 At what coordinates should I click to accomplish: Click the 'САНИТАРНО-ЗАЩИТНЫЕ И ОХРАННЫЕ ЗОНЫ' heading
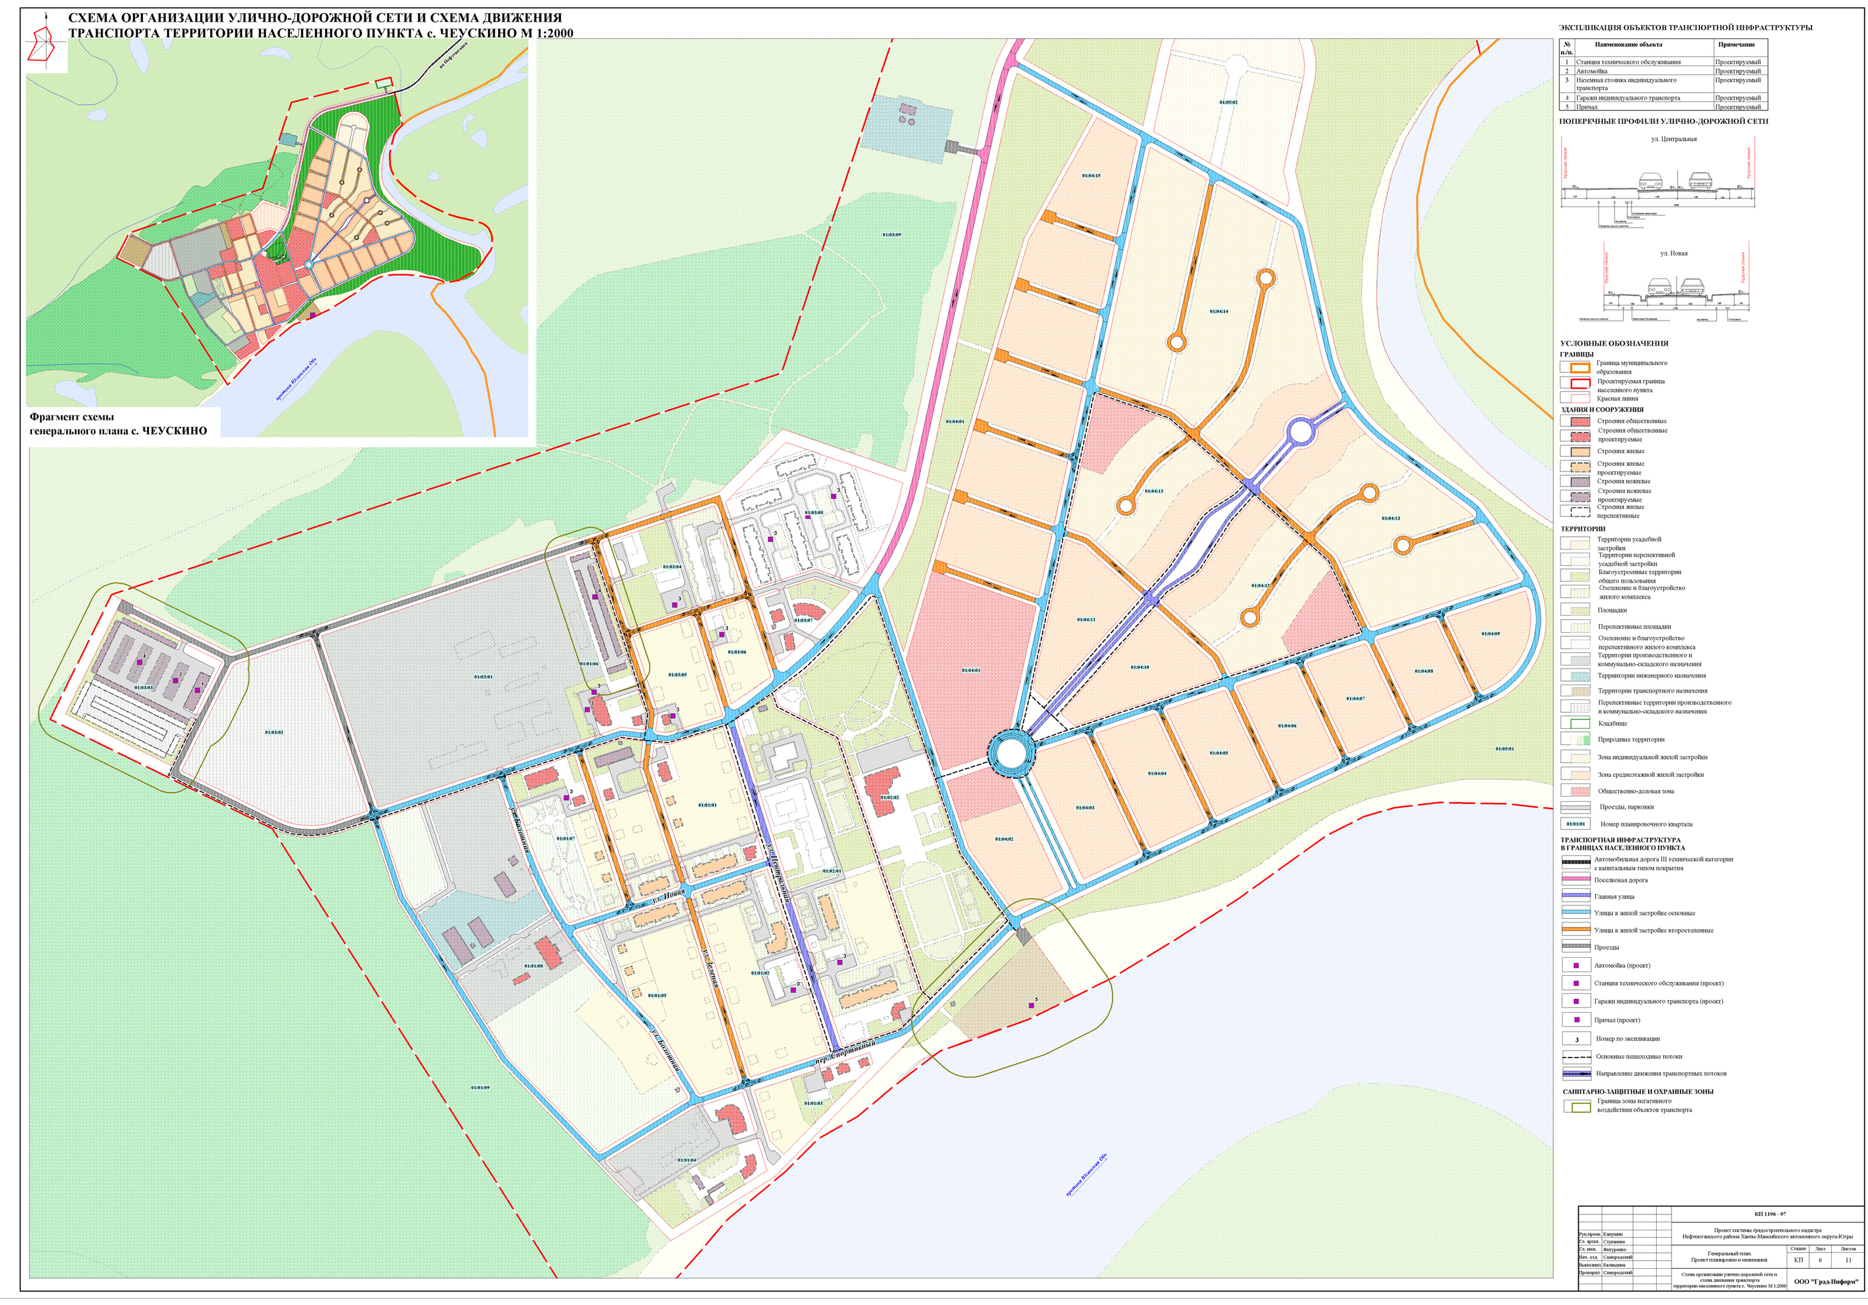point(1638,1091)
